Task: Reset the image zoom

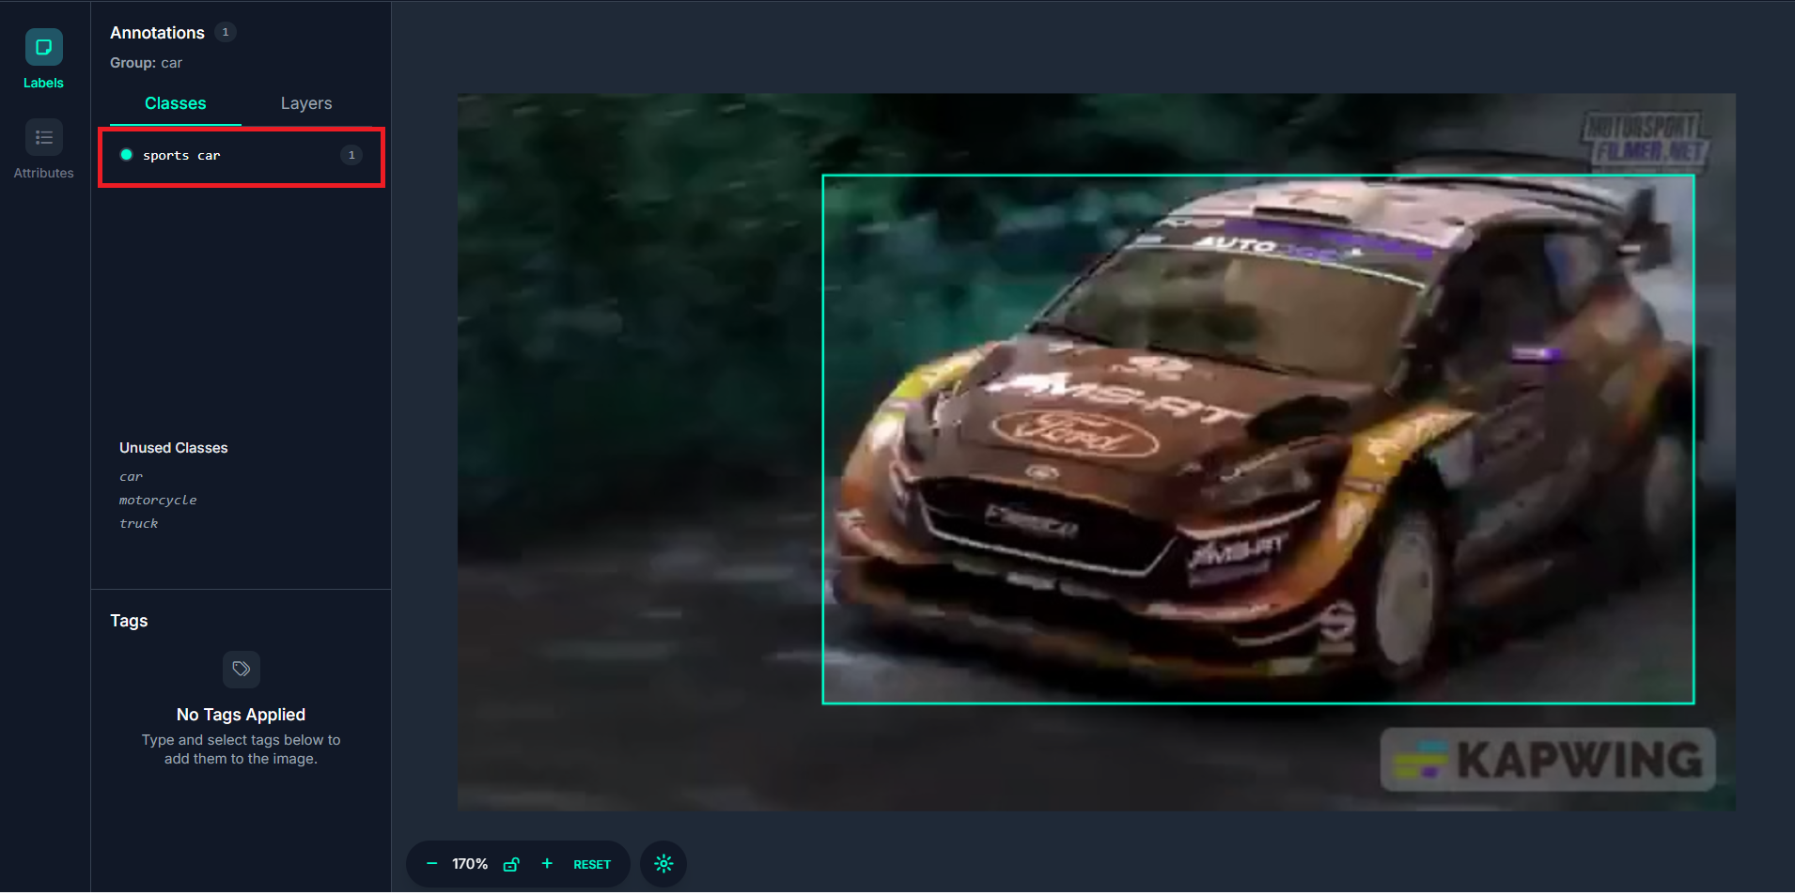Action: tap(592, 865)
